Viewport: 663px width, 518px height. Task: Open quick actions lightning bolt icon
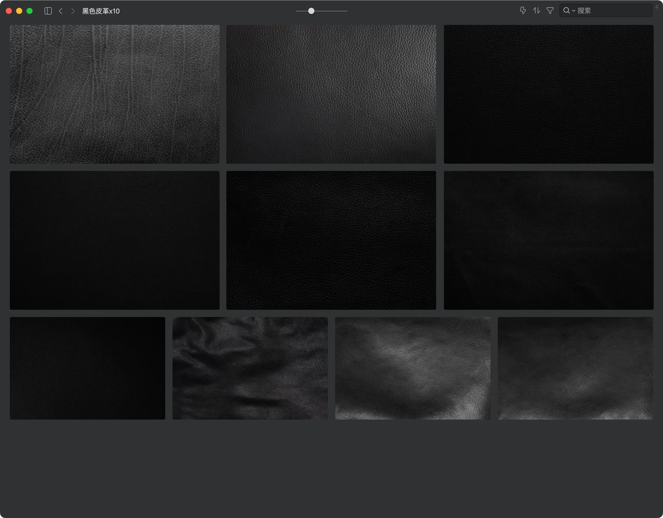(x=523, y=11)
